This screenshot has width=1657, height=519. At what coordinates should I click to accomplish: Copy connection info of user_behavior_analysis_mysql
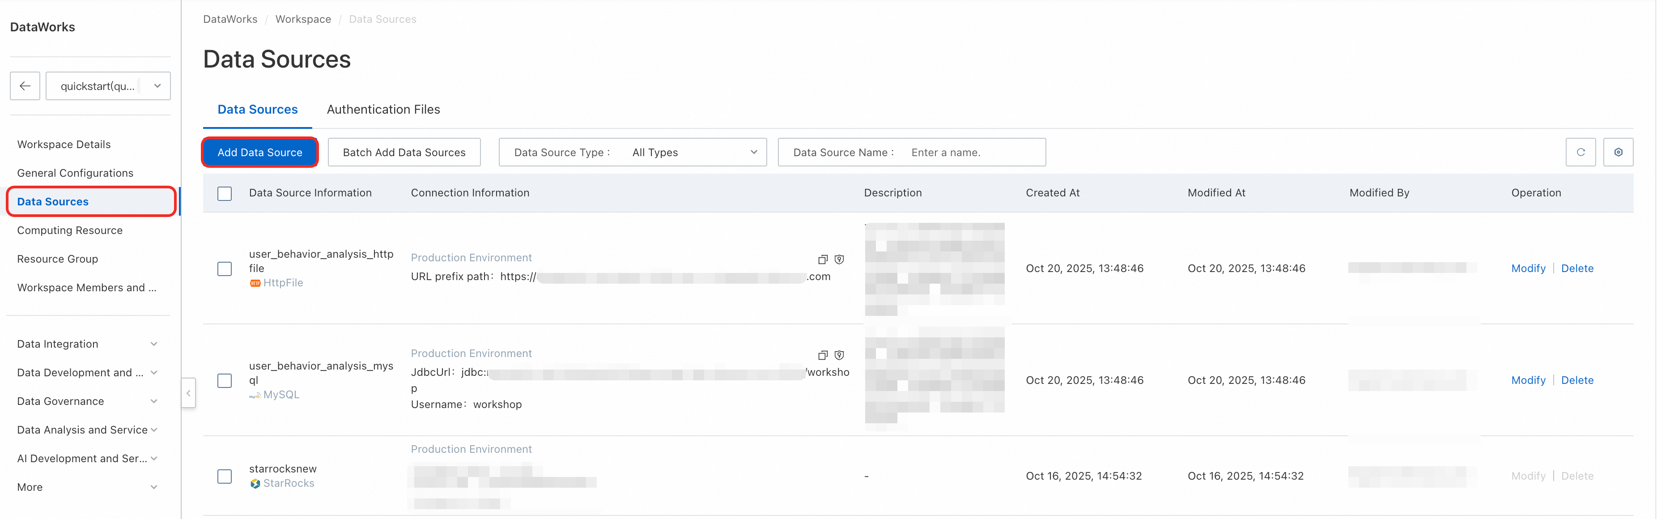point(822,356)
